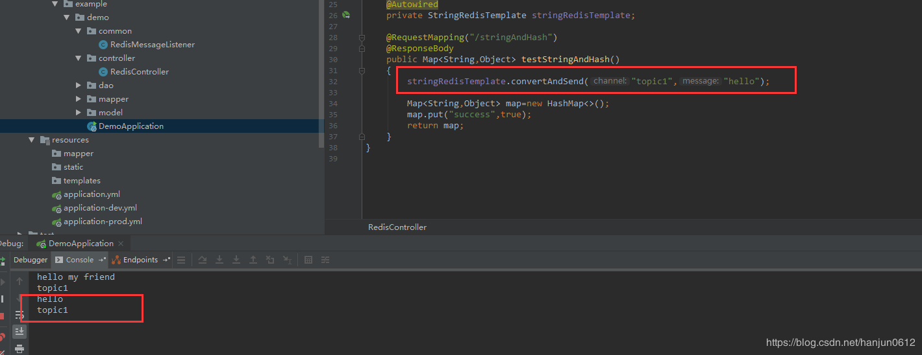Open application-dev.yml file

pyautogui.click(x=99, y=208)
